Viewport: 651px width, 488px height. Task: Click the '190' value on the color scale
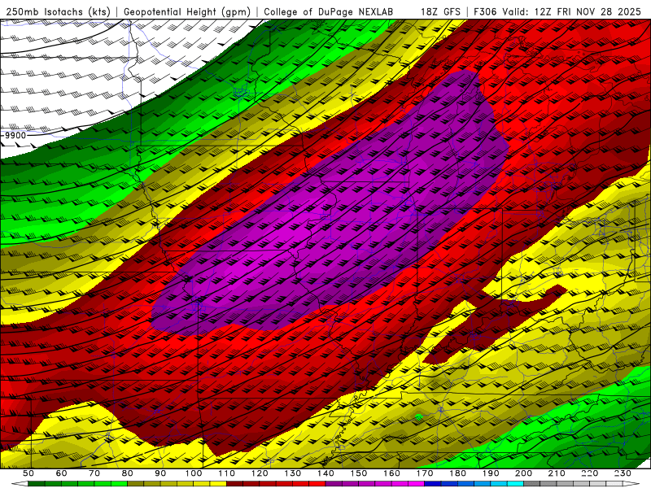click(491, 473)
